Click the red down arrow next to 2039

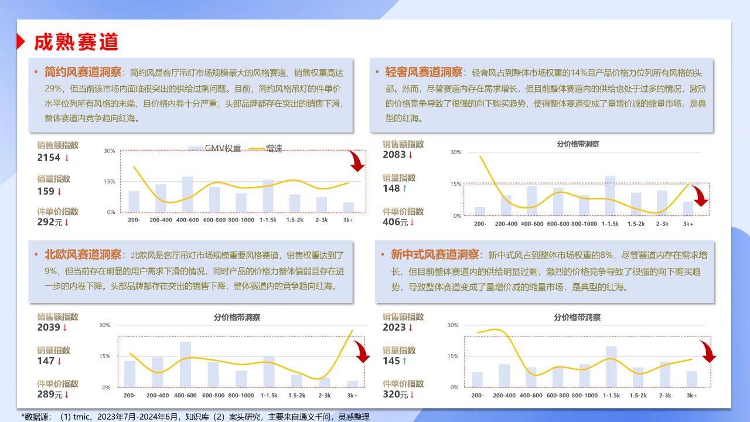66,328
